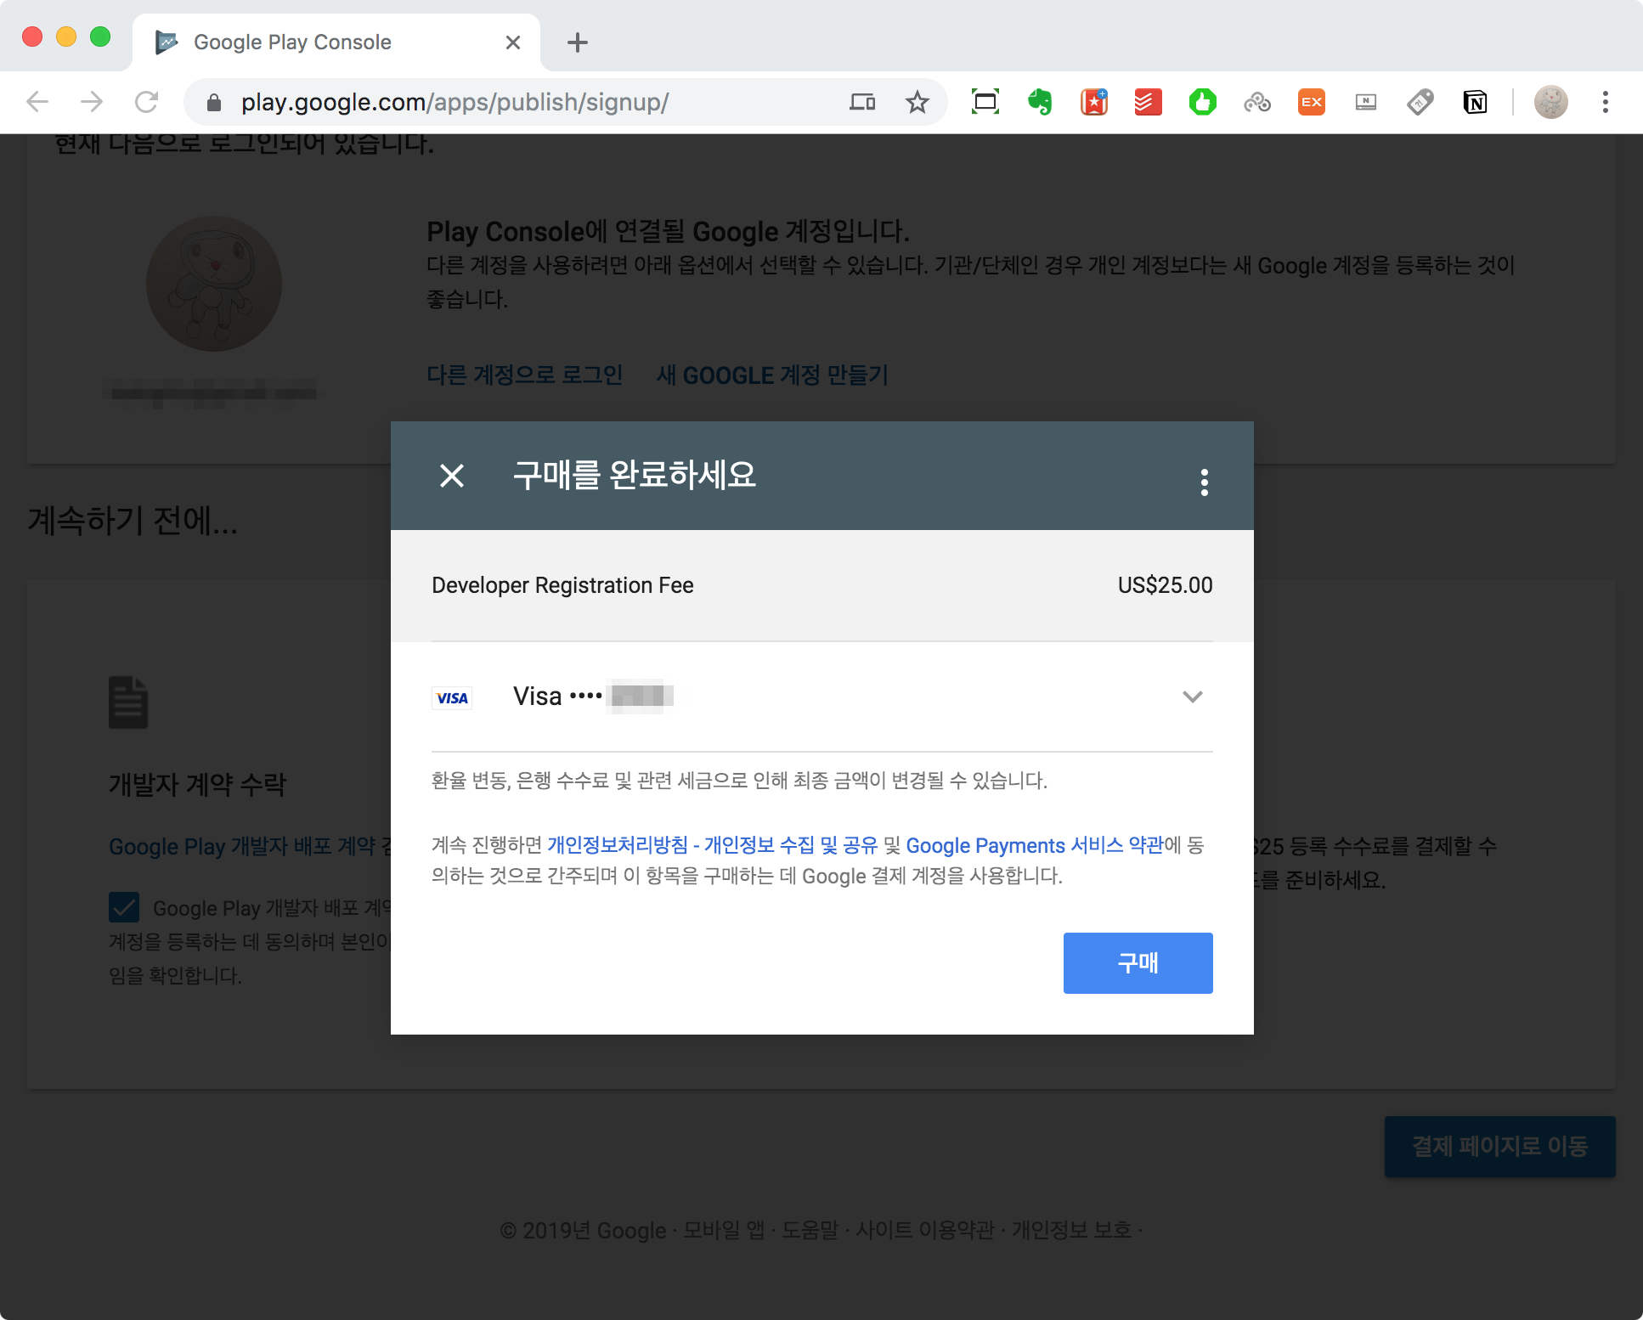
Task: Click the Chrome profile avatar
Action: (x=1550, y=103)
